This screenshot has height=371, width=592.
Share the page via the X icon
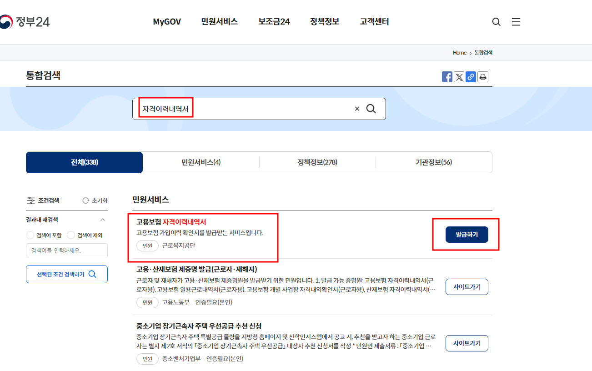pyautogui.click(x=459, y=77)
